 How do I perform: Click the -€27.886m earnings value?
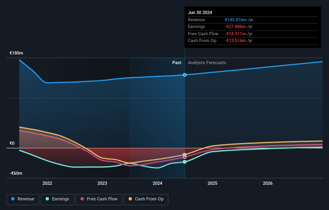[235, 26]
